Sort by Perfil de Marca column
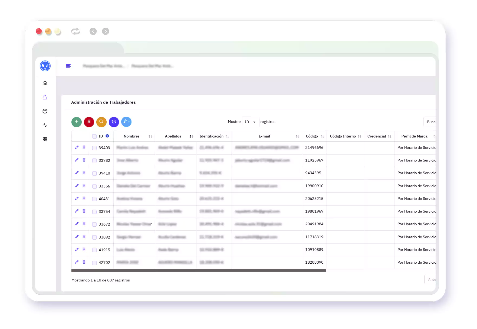 click(415, 136)
